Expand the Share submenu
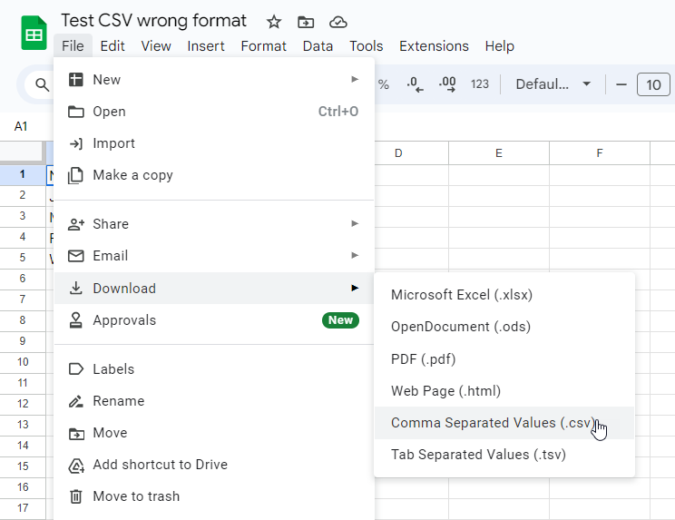 214,224
